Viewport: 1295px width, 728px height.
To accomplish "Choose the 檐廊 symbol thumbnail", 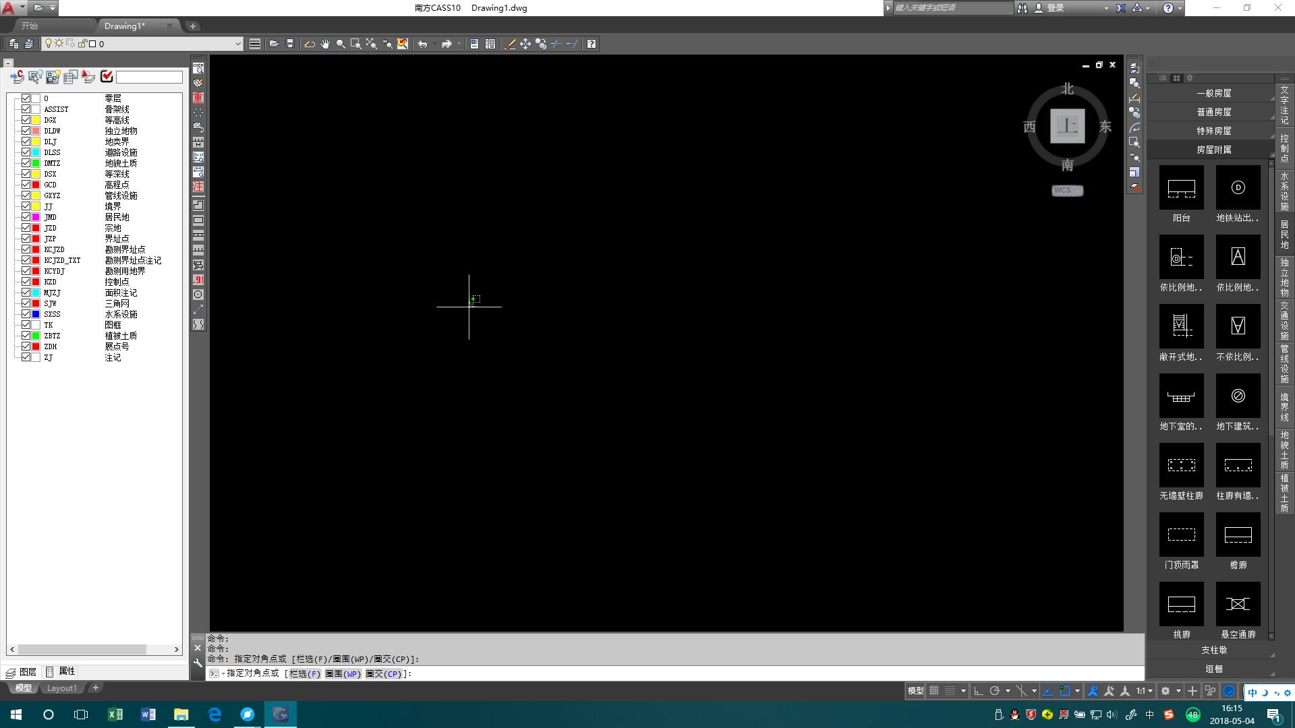I will [x=1238, y=535].
